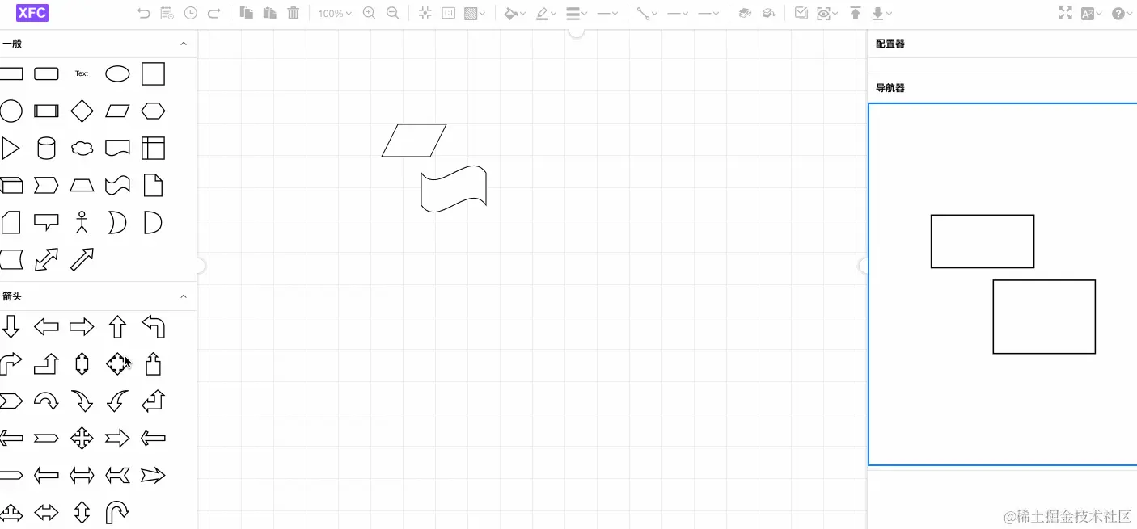Select the parallelogram shape on the canvas

[414, 140]
